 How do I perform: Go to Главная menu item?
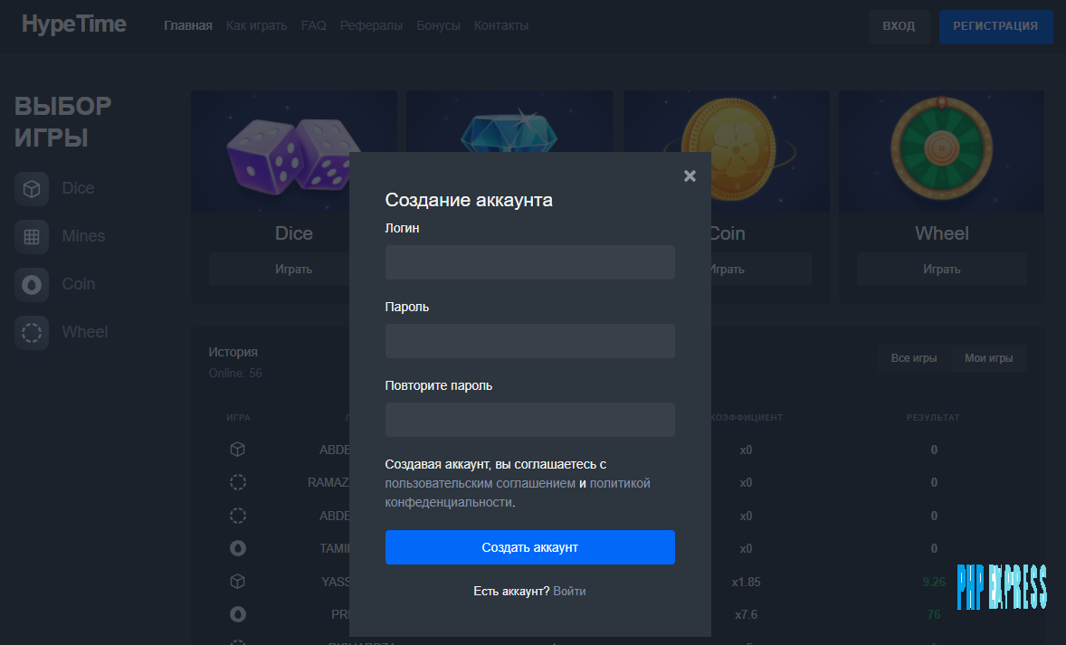(x=188, y=26)
